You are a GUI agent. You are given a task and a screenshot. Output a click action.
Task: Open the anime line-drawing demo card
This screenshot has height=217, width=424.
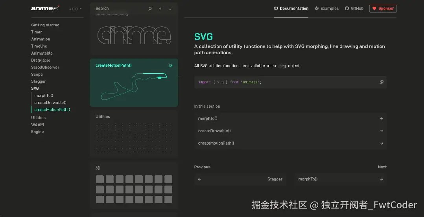click(134, 34)
